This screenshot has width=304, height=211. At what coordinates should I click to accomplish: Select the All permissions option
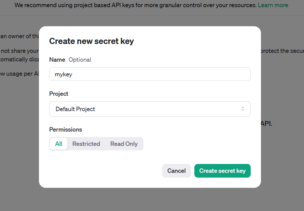coord(58,144)
